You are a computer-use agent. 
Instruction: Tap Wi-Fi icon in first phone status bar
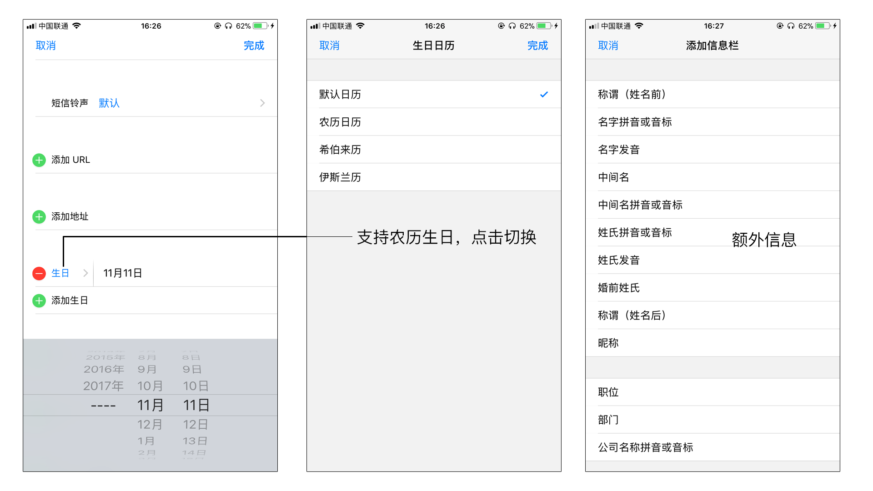click(76, 26)
